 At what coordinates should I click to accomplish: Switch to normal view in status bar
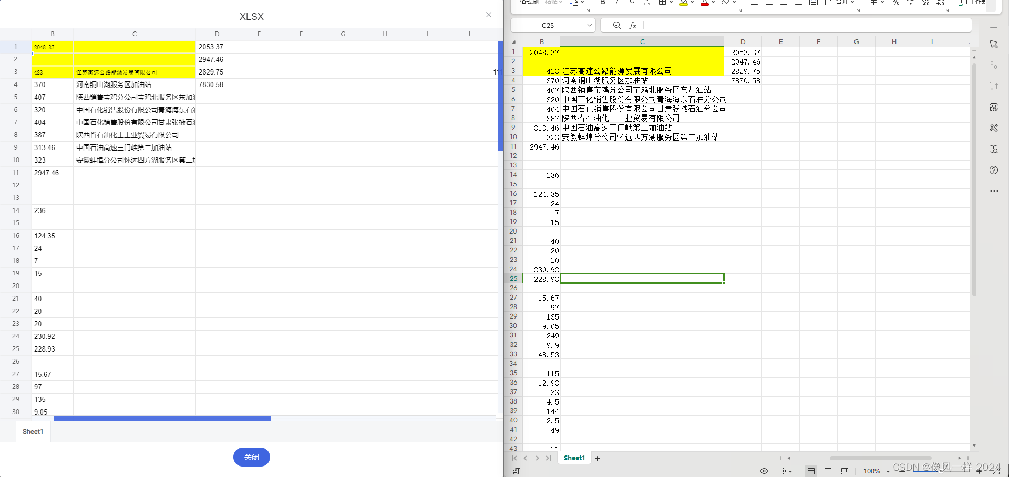tap(811, 471)
